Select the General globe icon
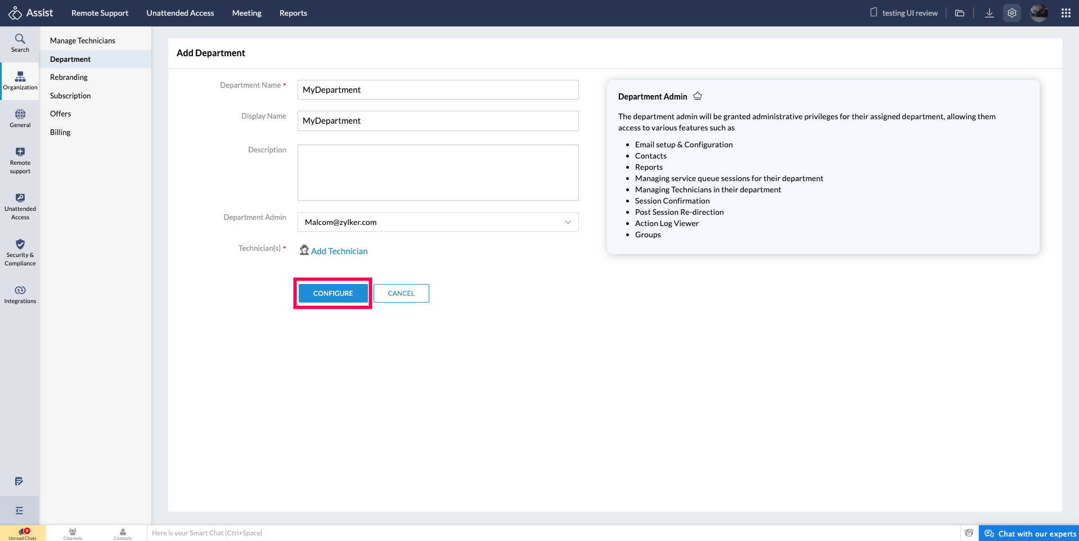 [x=20, y=118]
